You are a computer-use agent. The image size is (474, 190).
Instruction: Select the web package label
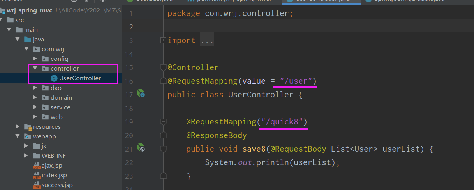click(56, 117)
